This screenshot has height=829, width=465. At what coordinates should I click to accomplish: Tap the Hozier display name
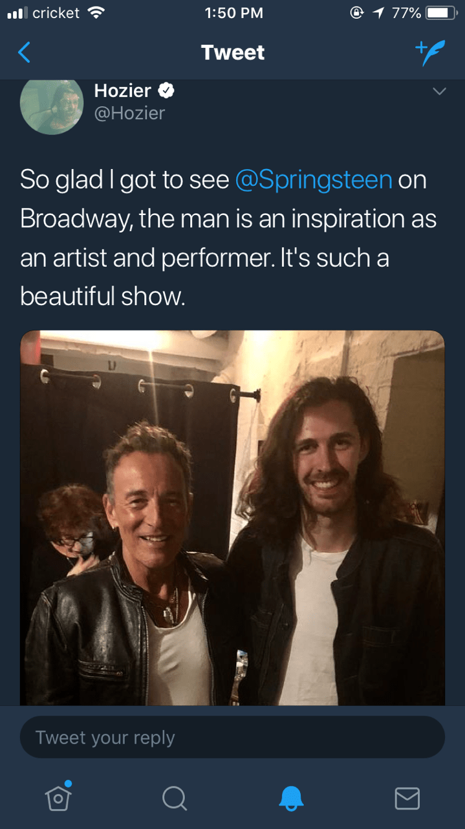coord(122,91)
